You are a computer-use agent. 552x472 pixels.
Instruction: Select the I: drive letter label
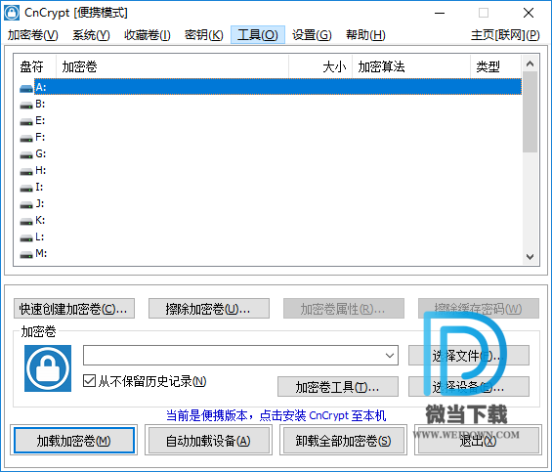tap(39, 187)
